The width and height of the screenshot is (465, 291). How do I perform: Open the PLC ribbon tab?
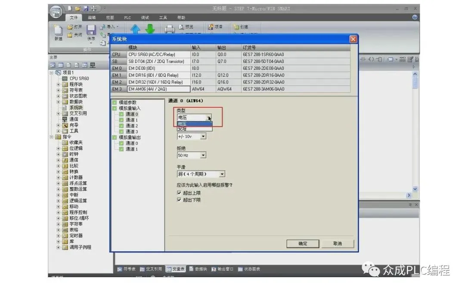tap(127, 18)
